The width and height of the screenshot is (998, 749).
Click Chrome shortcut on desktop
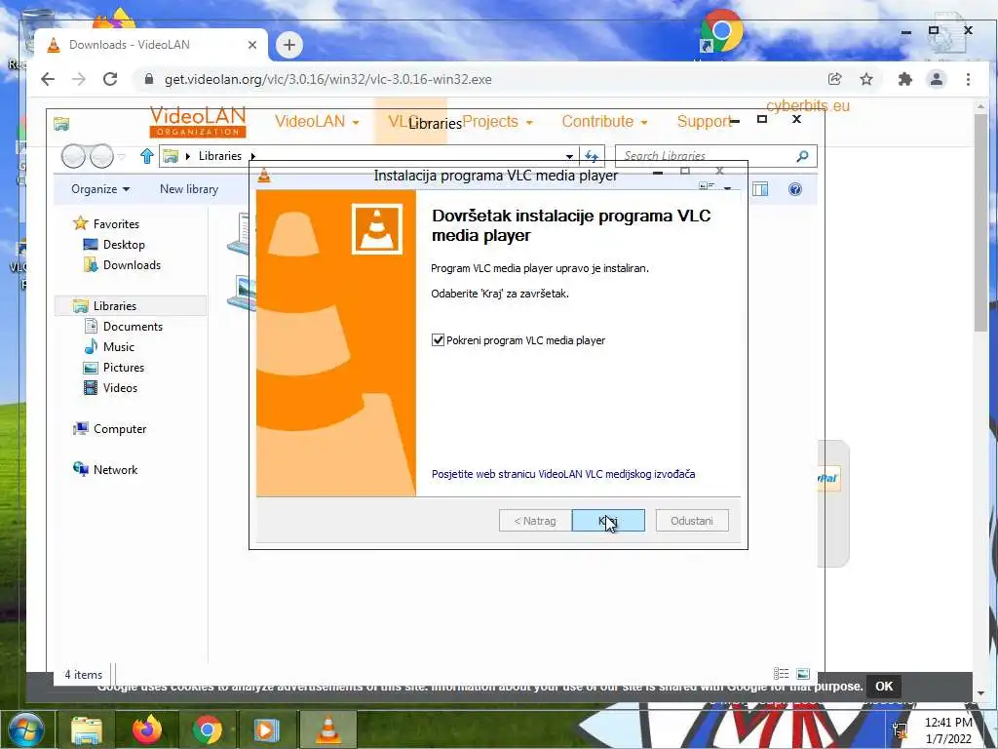click(721, 32)
